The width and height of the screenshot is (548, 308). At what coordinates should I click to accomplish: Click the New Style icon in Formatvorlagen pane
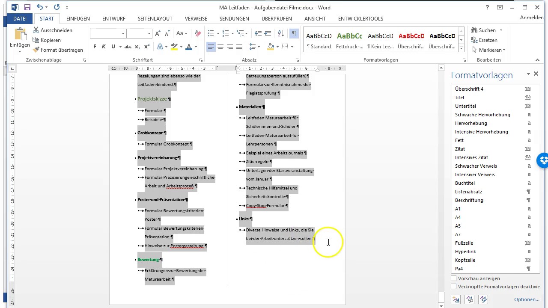(x=455, y=299)
